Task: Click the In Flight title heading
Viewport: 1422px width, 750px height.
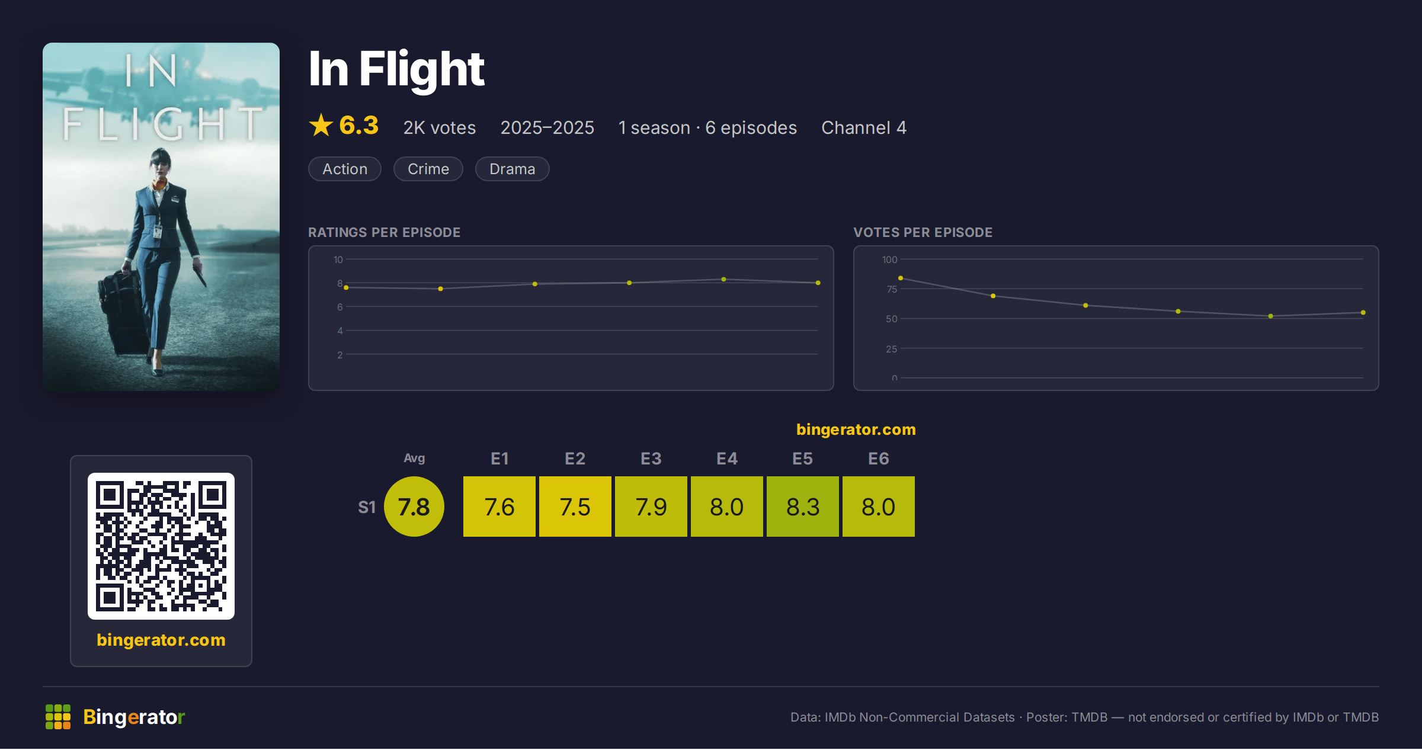Action: pos(396,70)
